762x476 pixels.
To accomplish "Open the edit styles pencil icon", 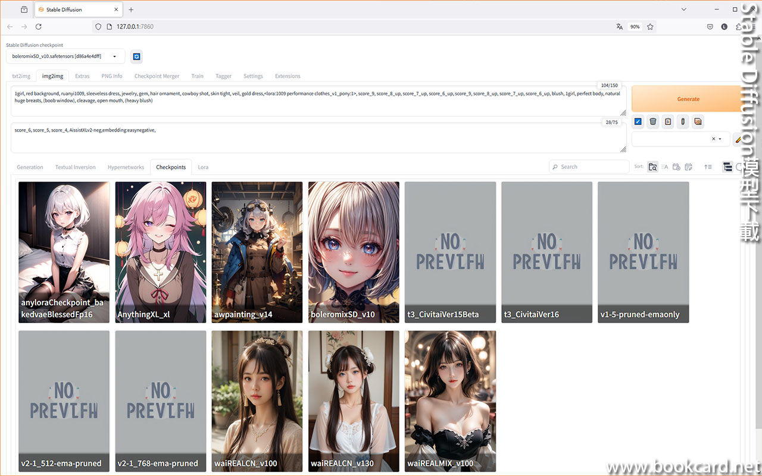I will pyautogui.click(x=738, y=139).
